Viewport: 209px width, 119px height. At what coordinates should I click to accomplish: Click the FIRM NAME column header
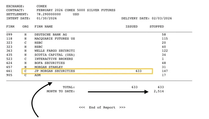pyautogui.click(x=43, y=27)
